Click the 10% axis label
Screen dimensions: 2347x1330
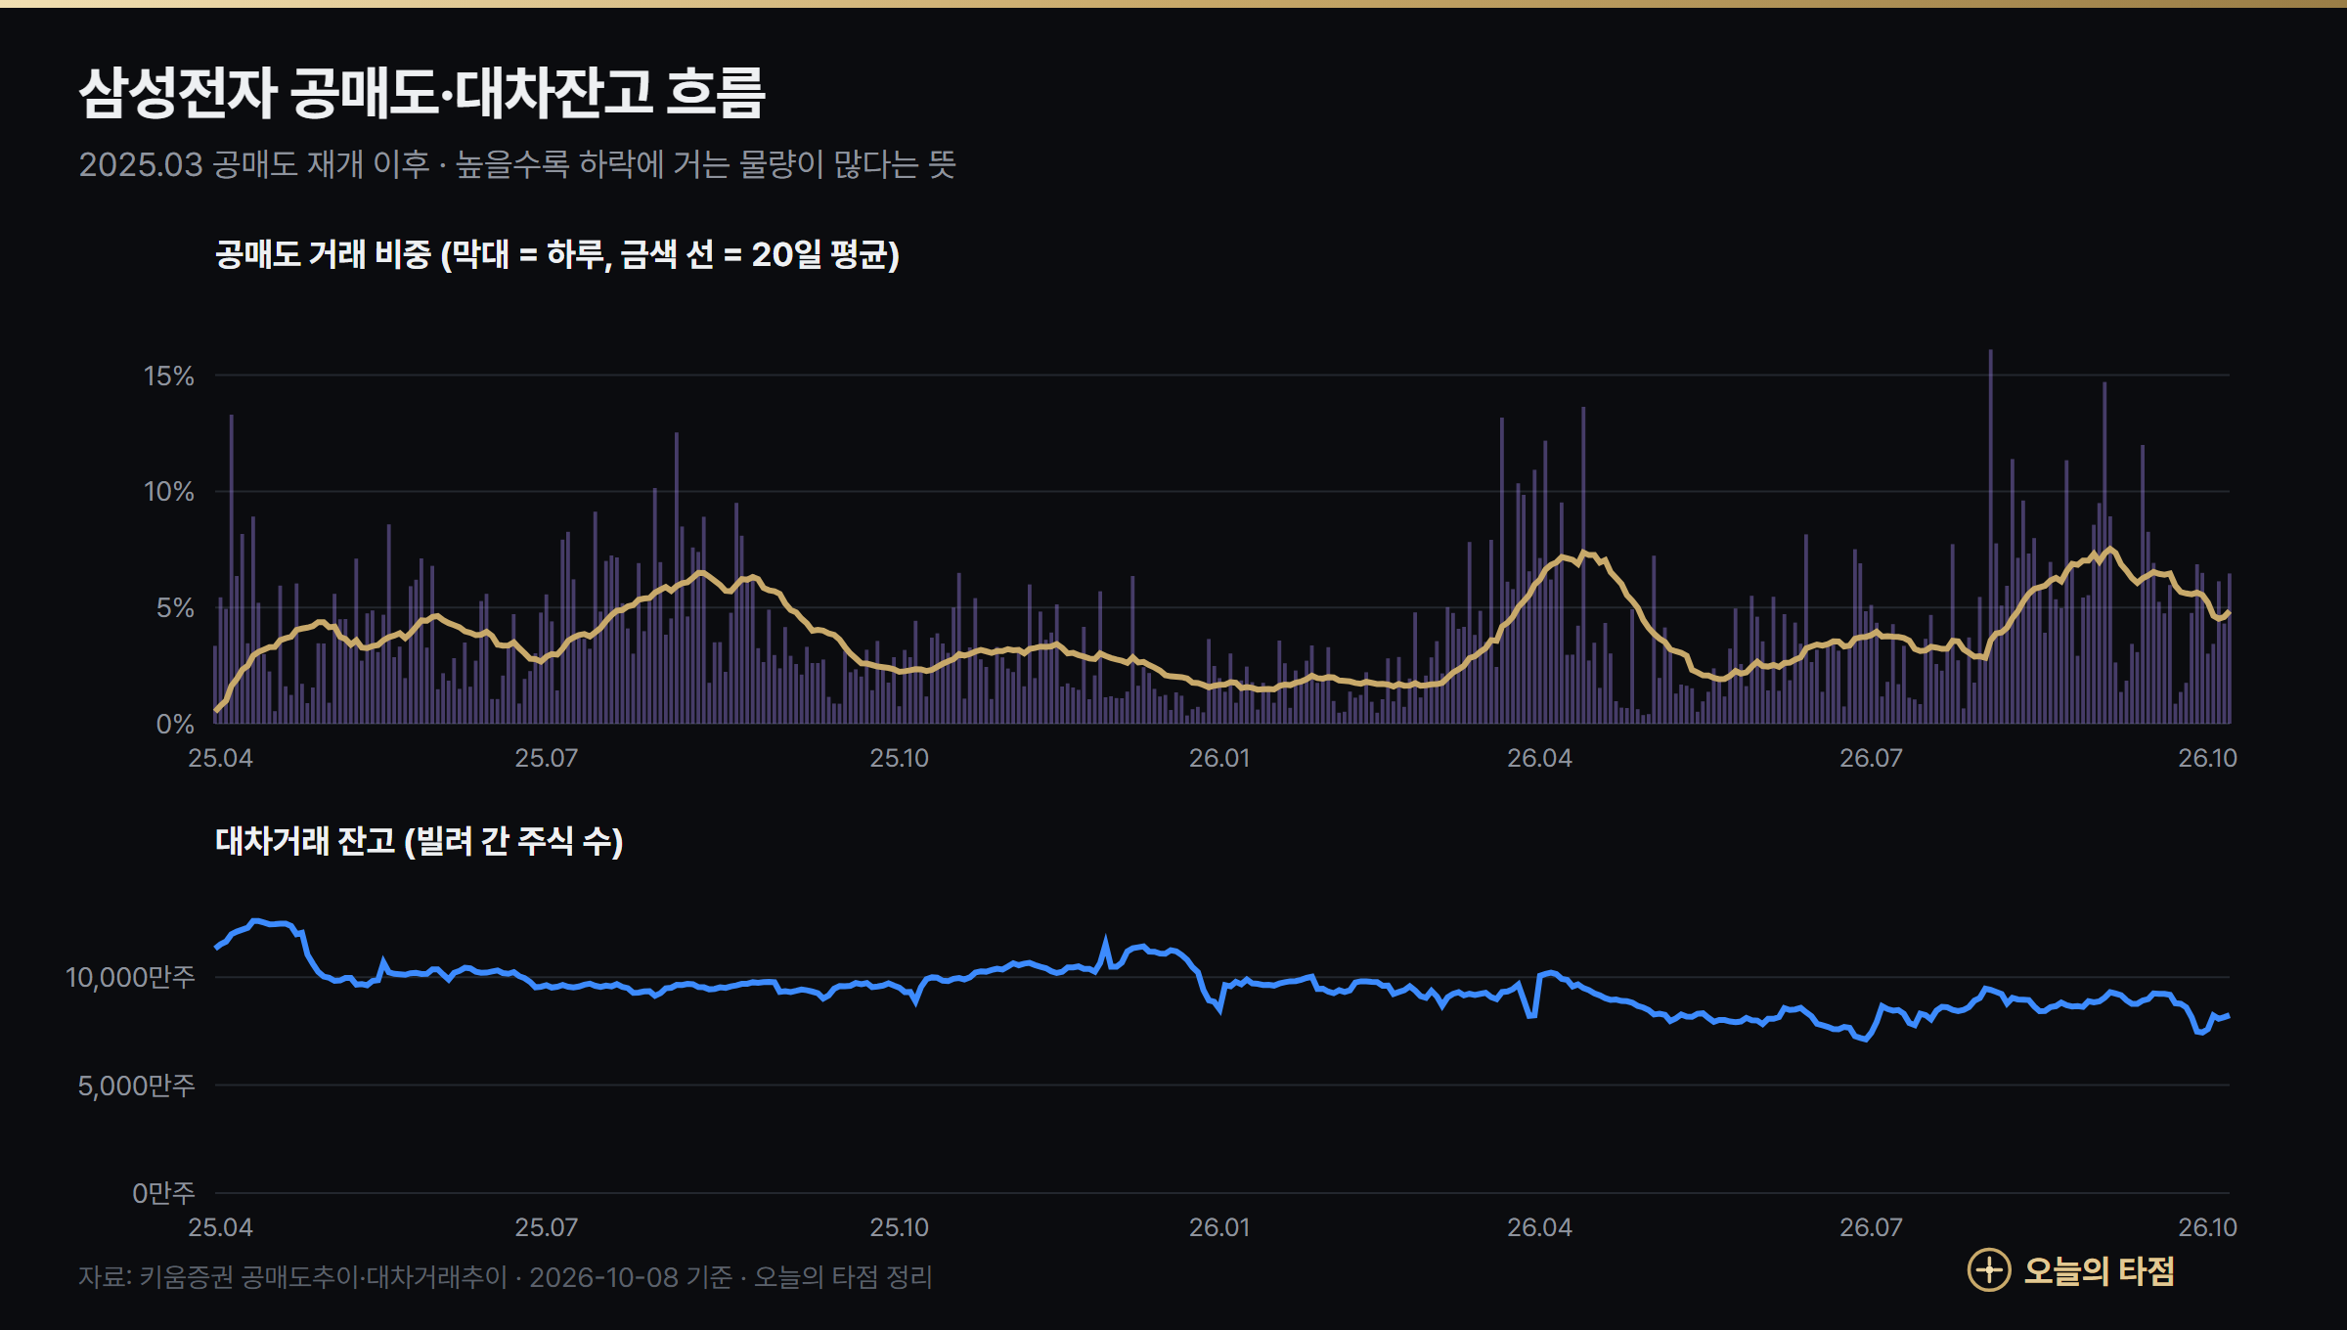tap(169, 491)
